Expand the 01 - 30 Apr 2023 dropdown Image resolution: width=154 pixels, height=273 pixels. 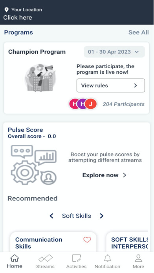(x=114, y=52)
